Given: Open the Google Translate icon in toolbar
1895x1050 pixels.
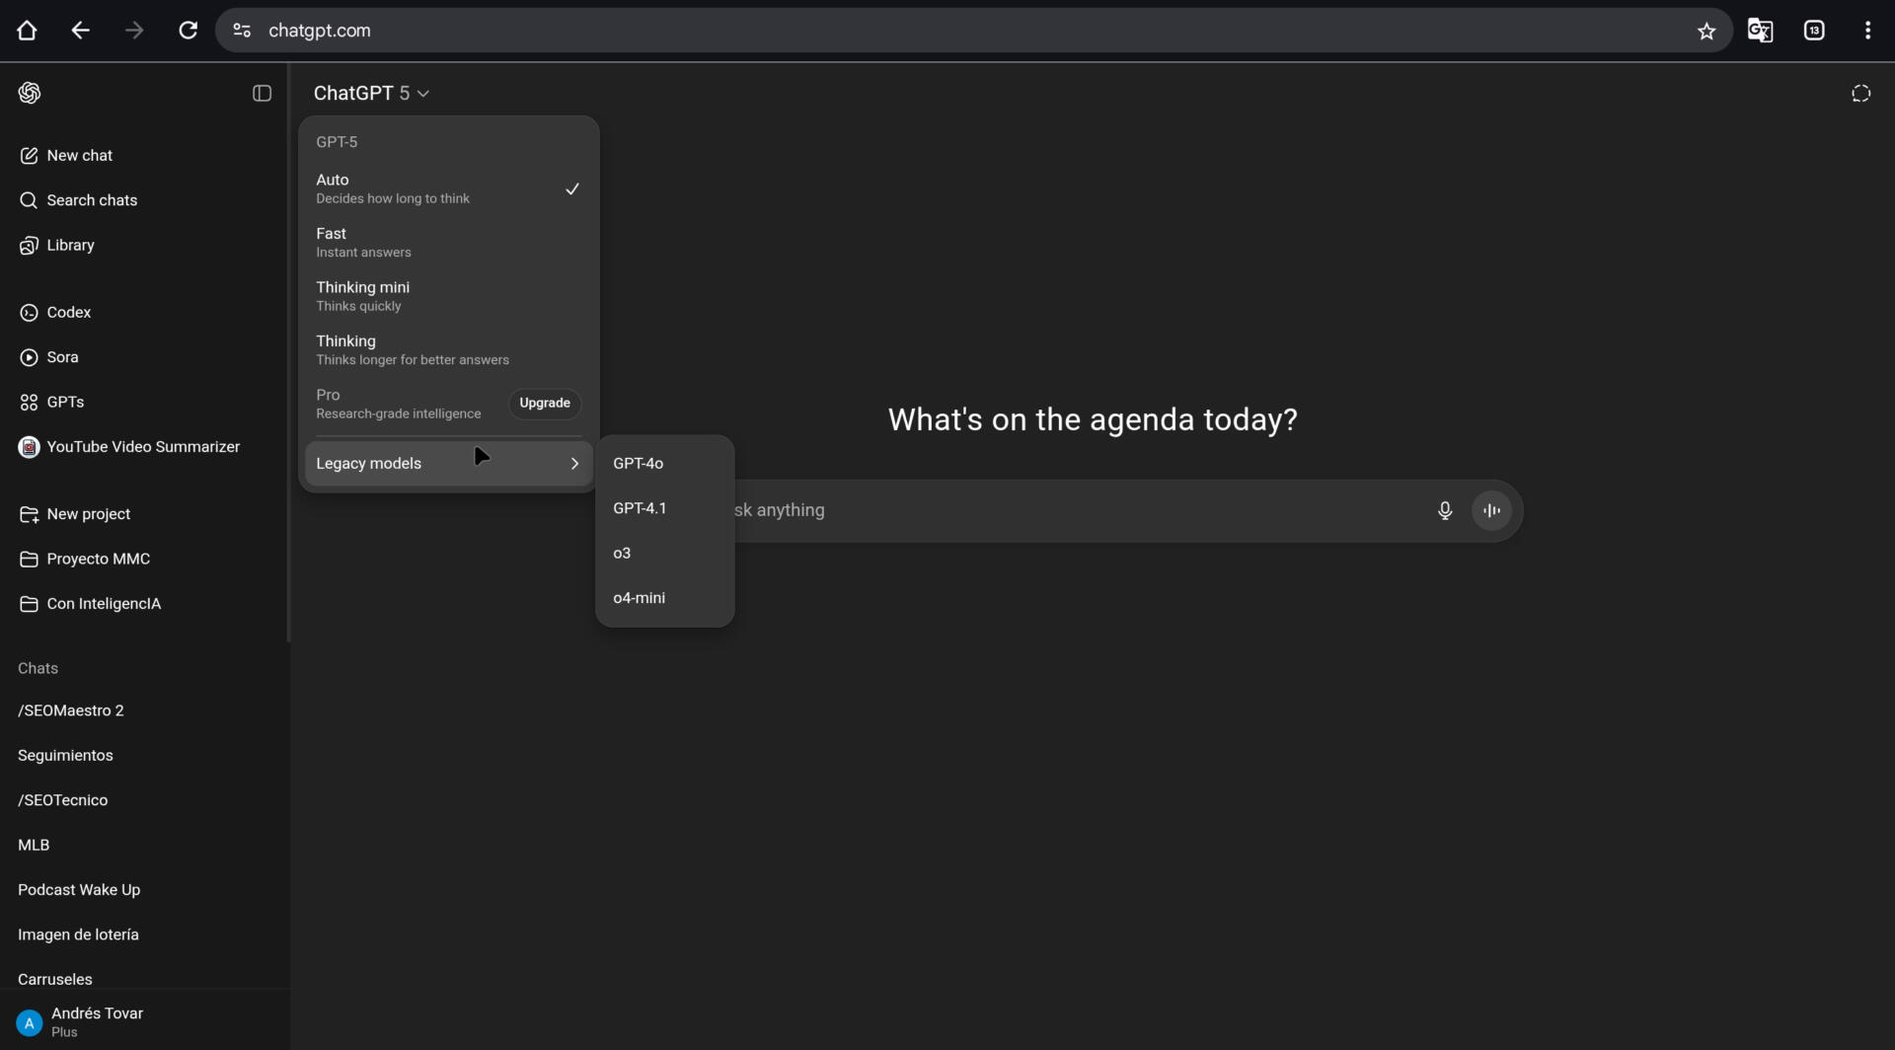Looking at the screenshot, I should pos(1760,31).
